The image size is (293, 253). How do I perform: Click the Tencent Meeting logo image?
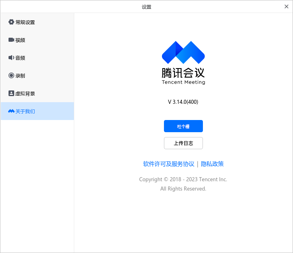coord(183,63)
